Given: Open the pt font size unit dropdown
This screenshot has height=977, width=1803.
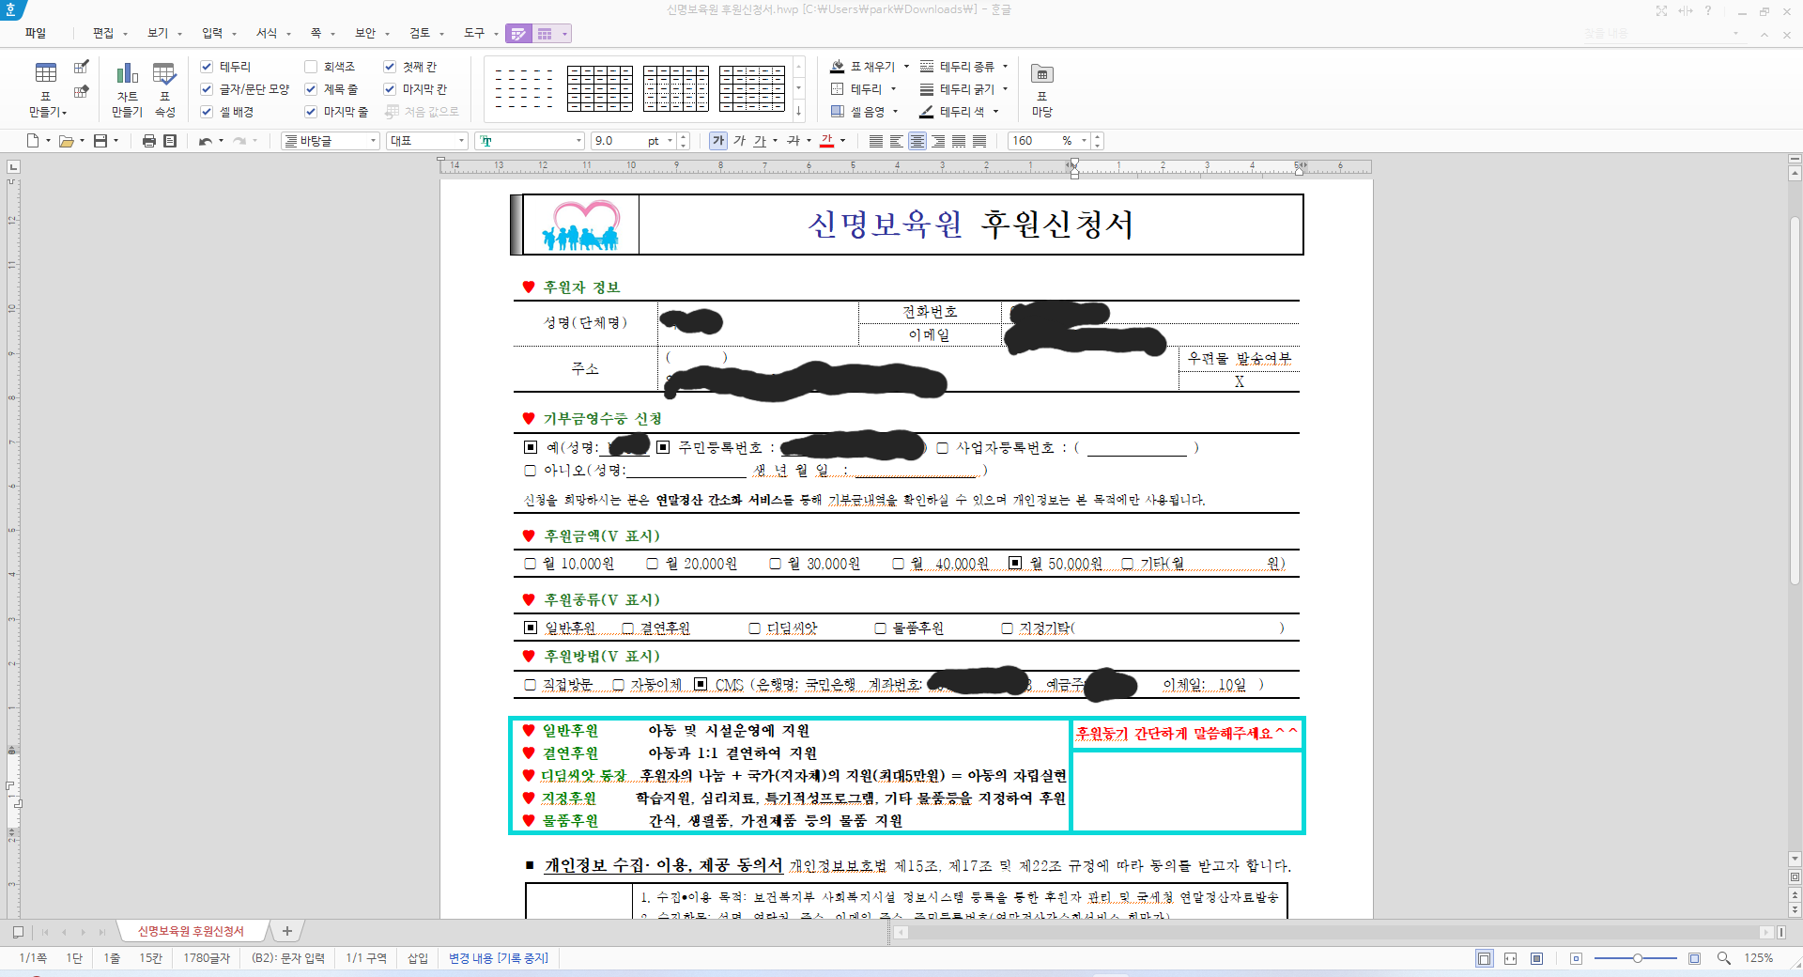Looking at the screenshot, I should (x=670, y=141).
